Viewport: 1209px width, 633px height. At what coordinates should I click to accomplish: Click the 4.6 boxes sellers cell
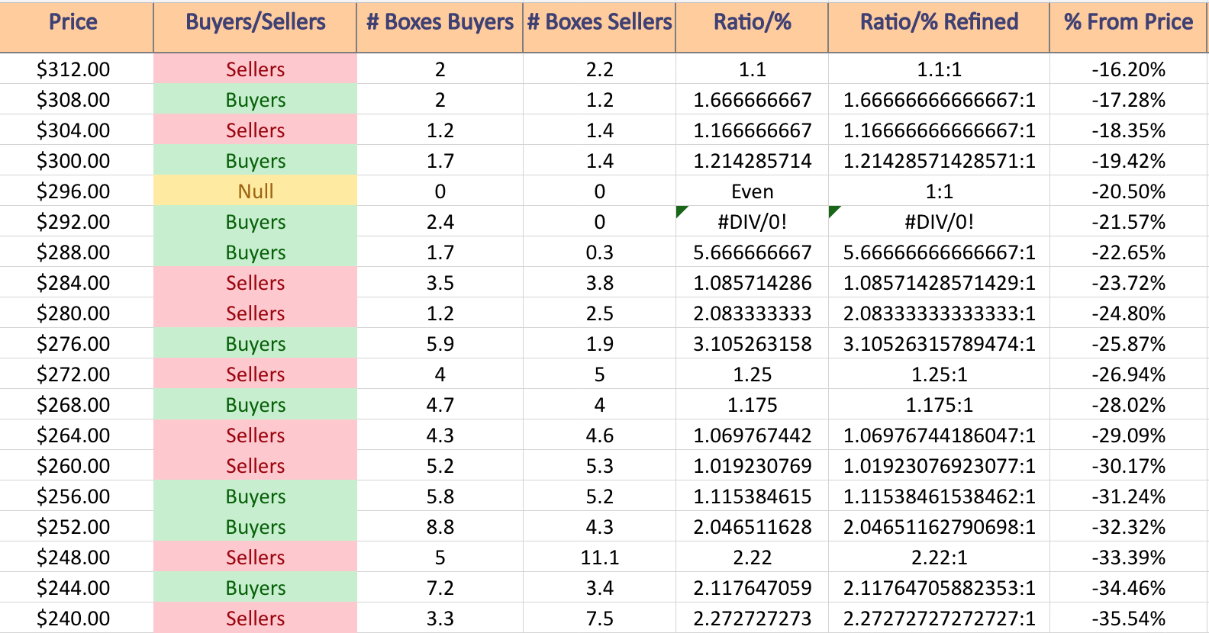[x=599, y=435]
